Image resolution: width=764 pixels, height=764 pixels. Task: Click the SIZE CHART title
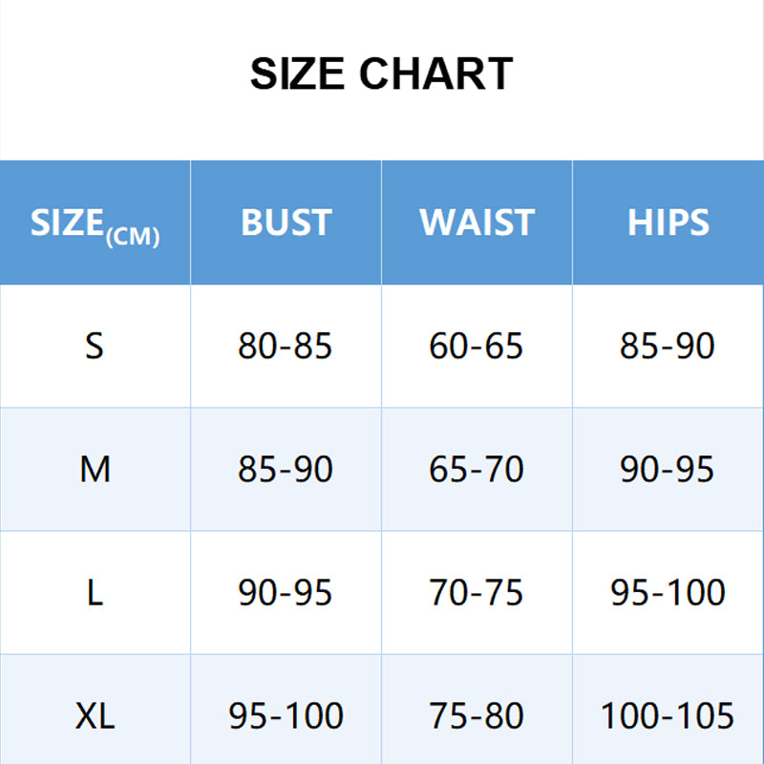pos(381,74)
